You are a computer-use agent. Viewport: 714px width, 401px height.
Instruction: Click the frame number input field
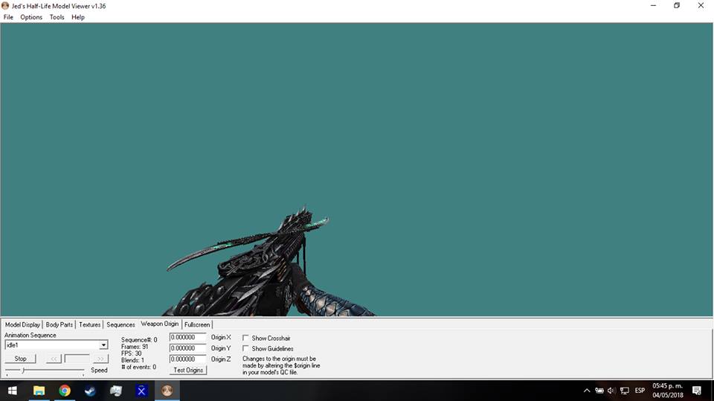77,359
